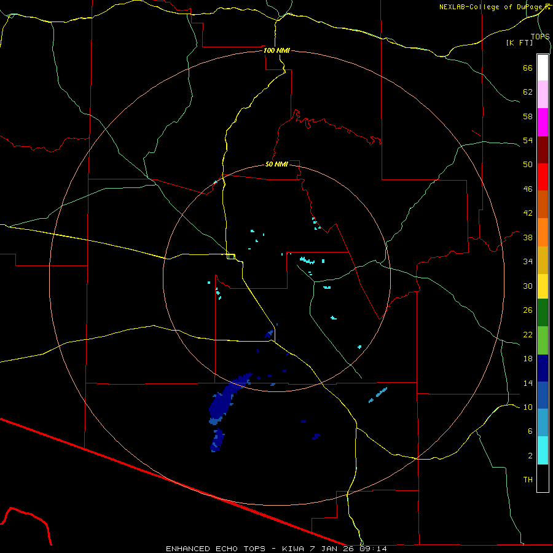The height and width of the screenshot is (553, 553).
Task: Click the 22 value on the legend
Action: [528, 334]
